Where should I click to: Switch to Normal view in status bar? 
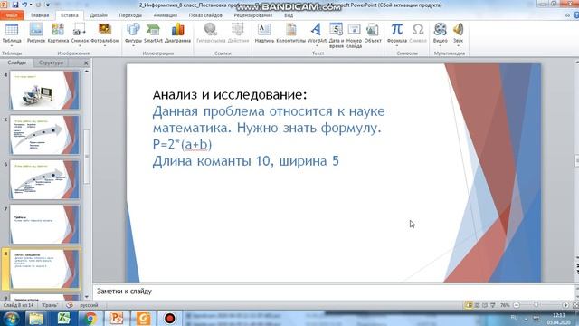[469, 305]
